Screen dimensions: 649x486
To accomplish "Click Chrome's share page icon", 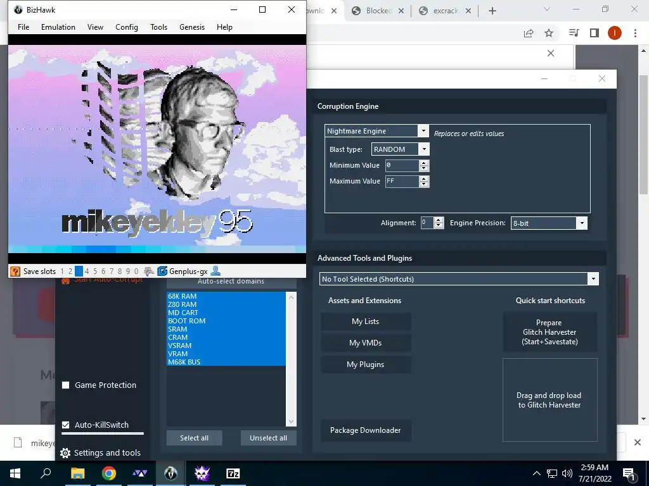I will 529,33.
